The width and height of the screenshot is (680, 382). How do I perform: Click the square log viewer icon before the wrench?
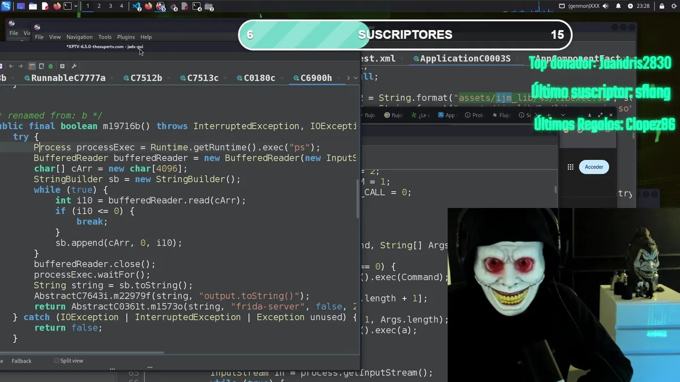[62, 66]
